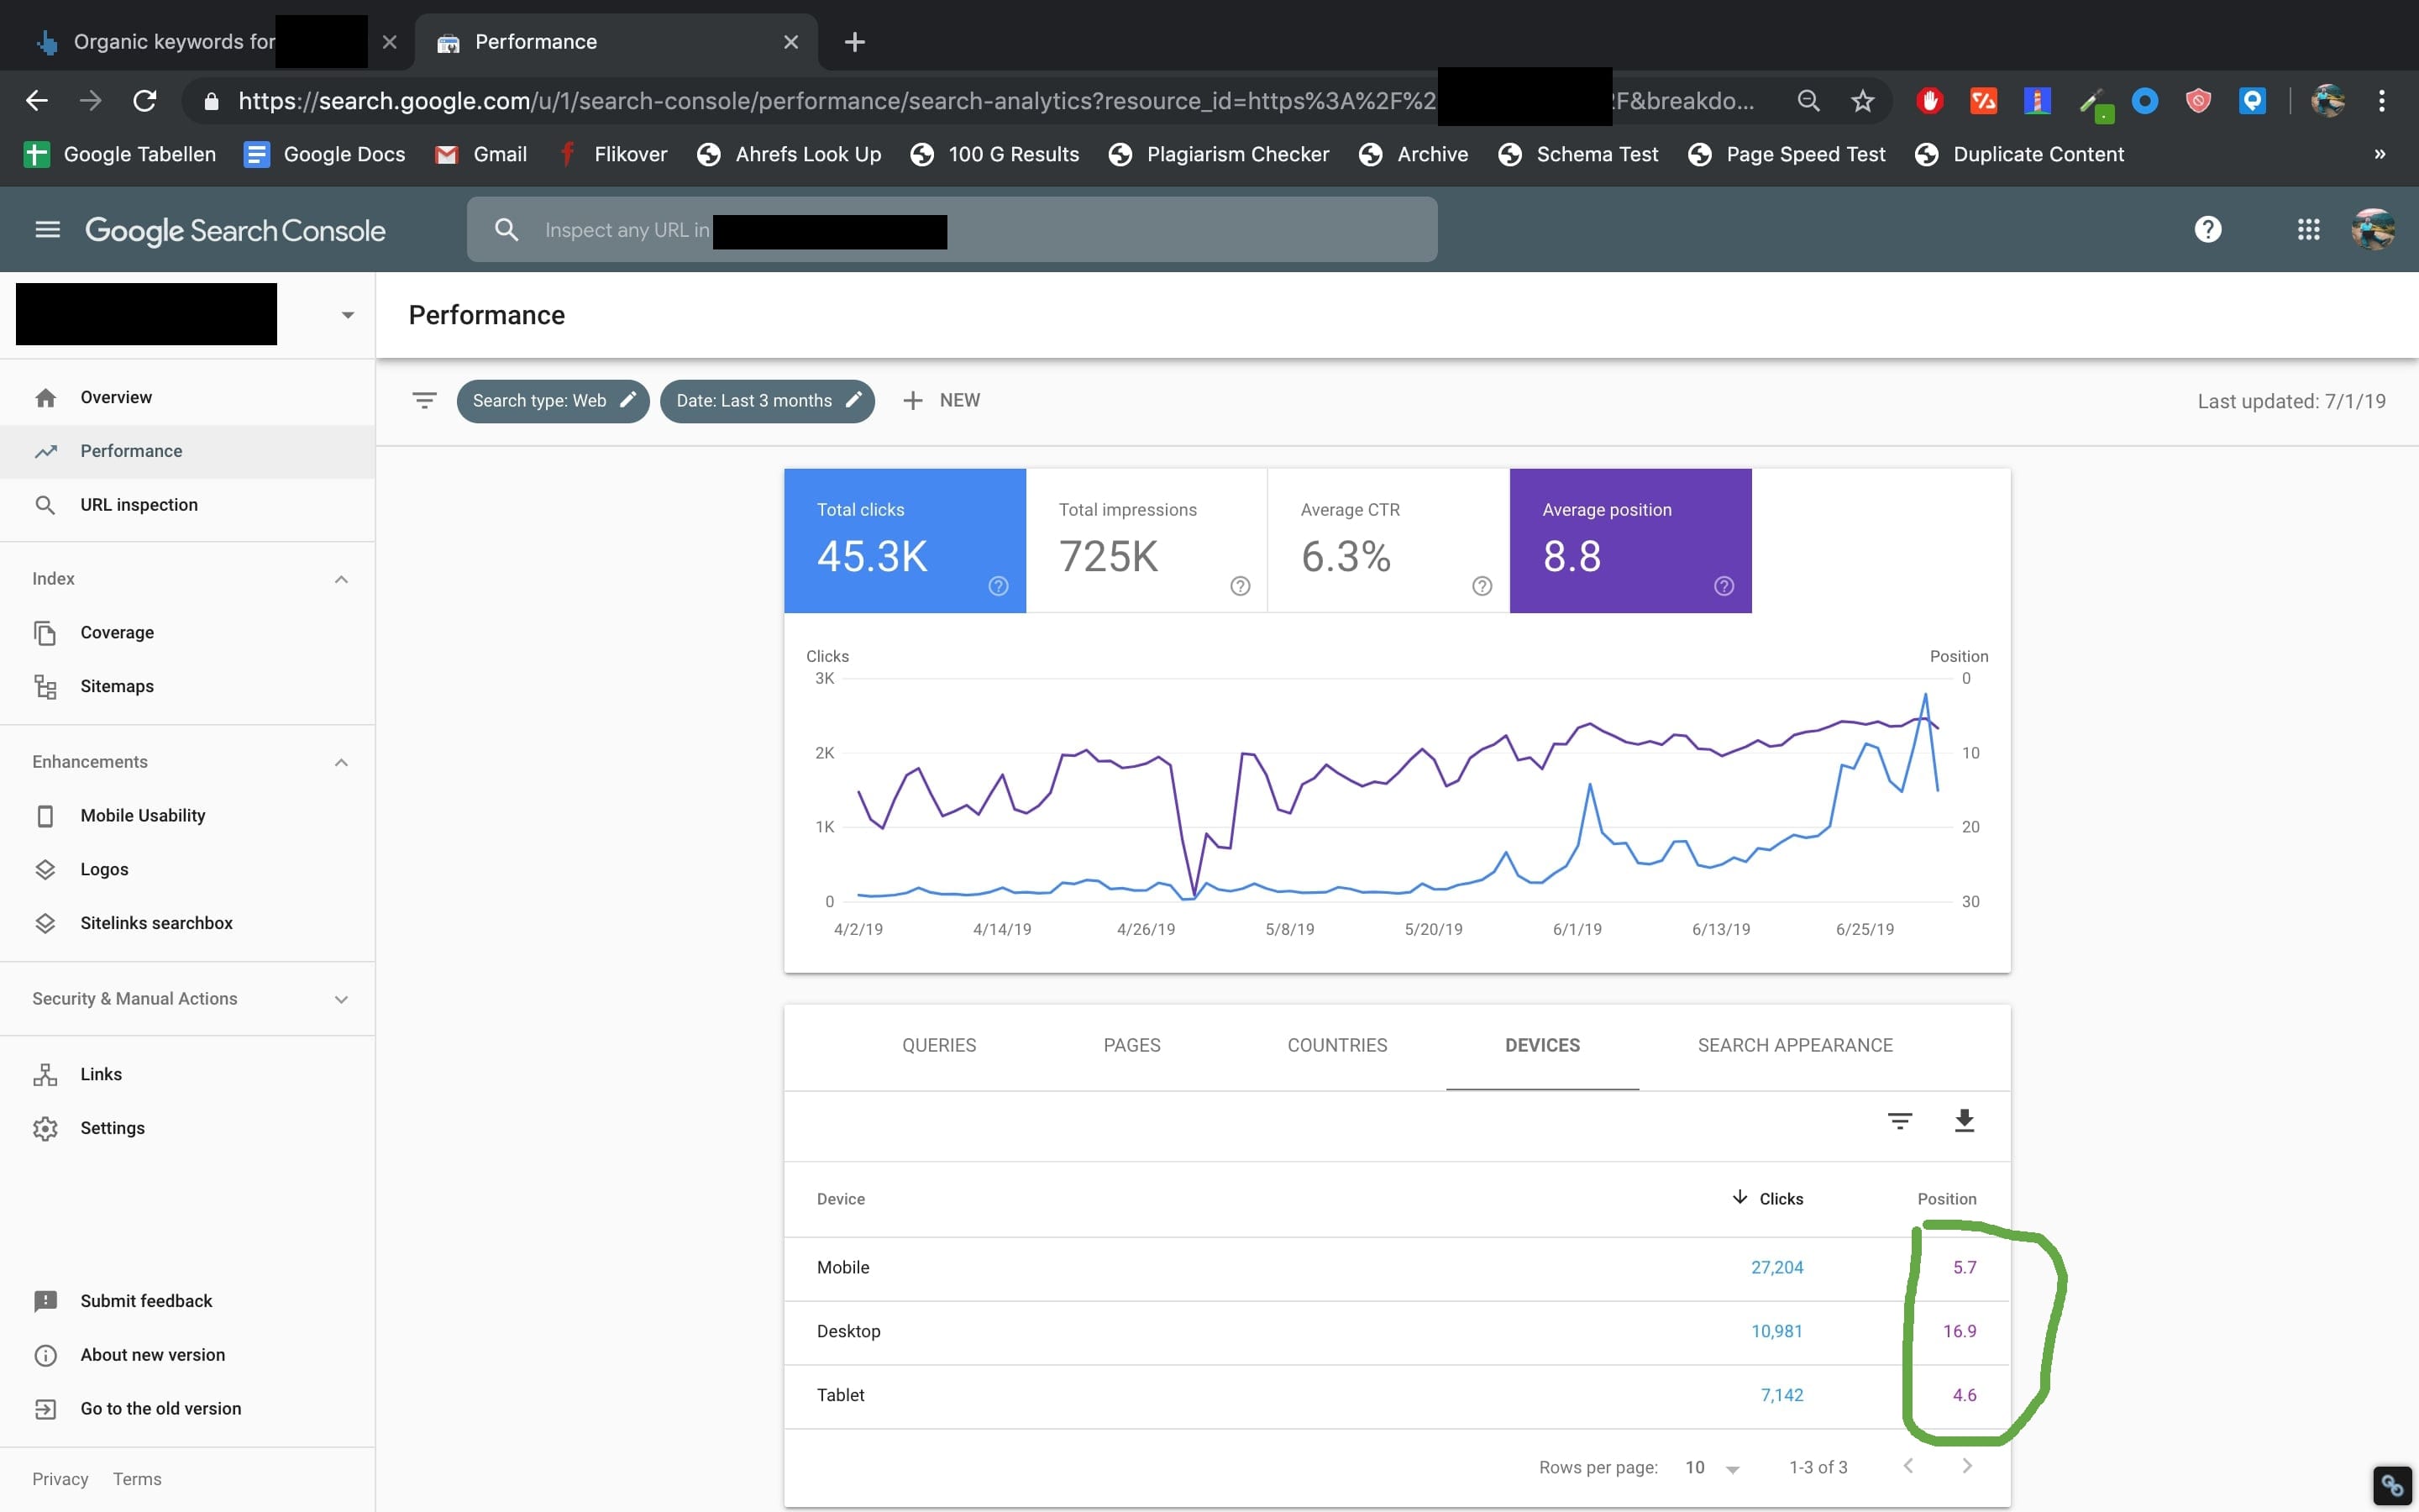Click the filter list icon beside Search type chip
Screen dimensions: 2419x1512
coord(424,401)
